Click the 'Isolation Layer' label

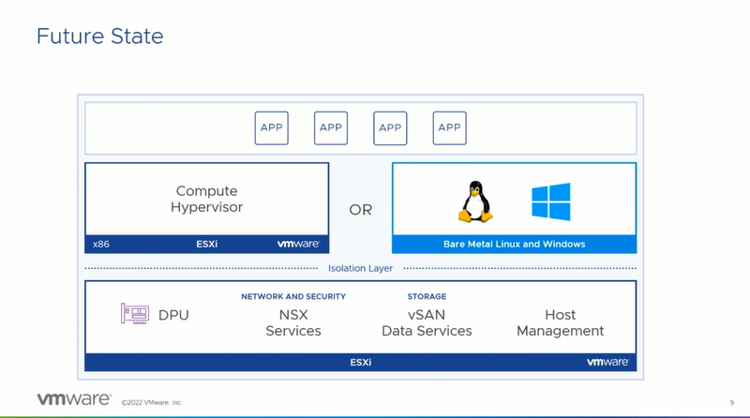click(360, 268)
